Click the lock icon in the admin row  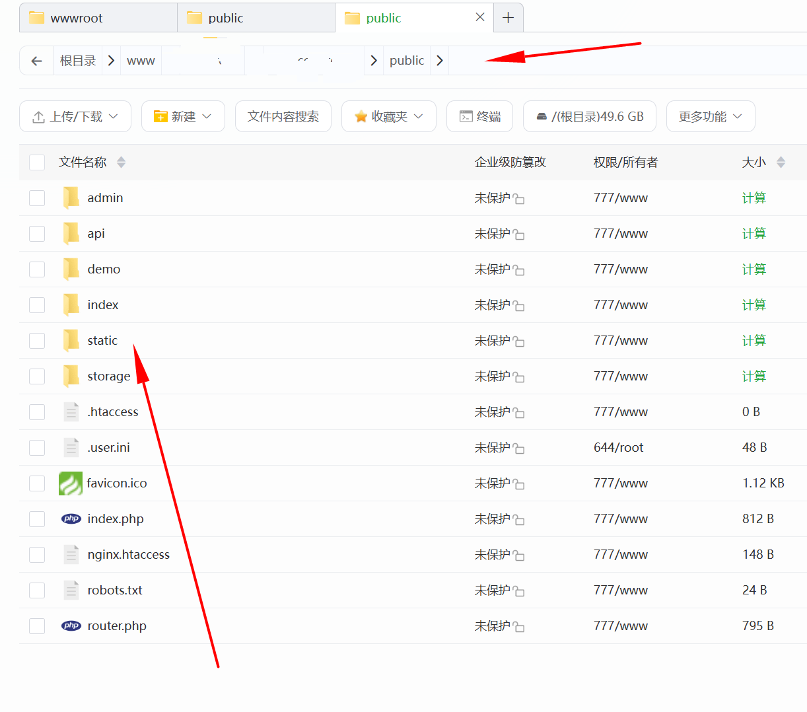(x=519, y=199)
